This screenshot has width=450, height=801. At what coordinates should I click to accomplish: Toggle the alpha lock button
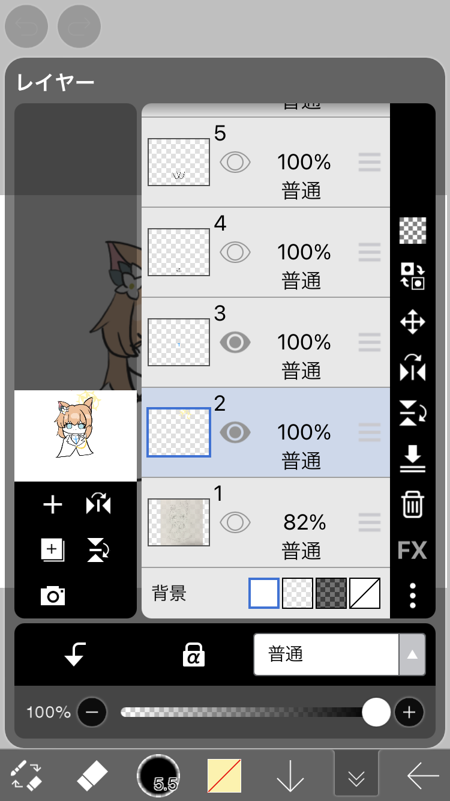pyautogui.click(x=193, y=654)
